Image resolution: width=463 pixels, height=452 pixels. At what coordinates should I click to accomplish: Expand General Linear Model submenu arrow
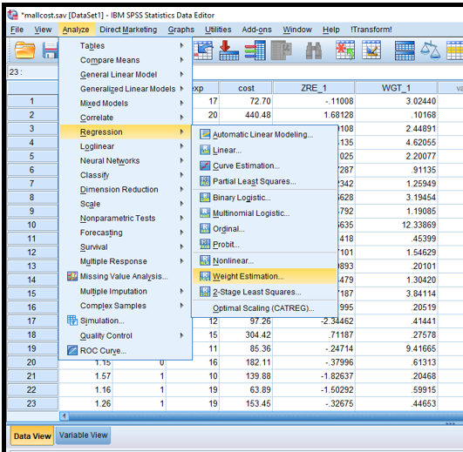181,74
